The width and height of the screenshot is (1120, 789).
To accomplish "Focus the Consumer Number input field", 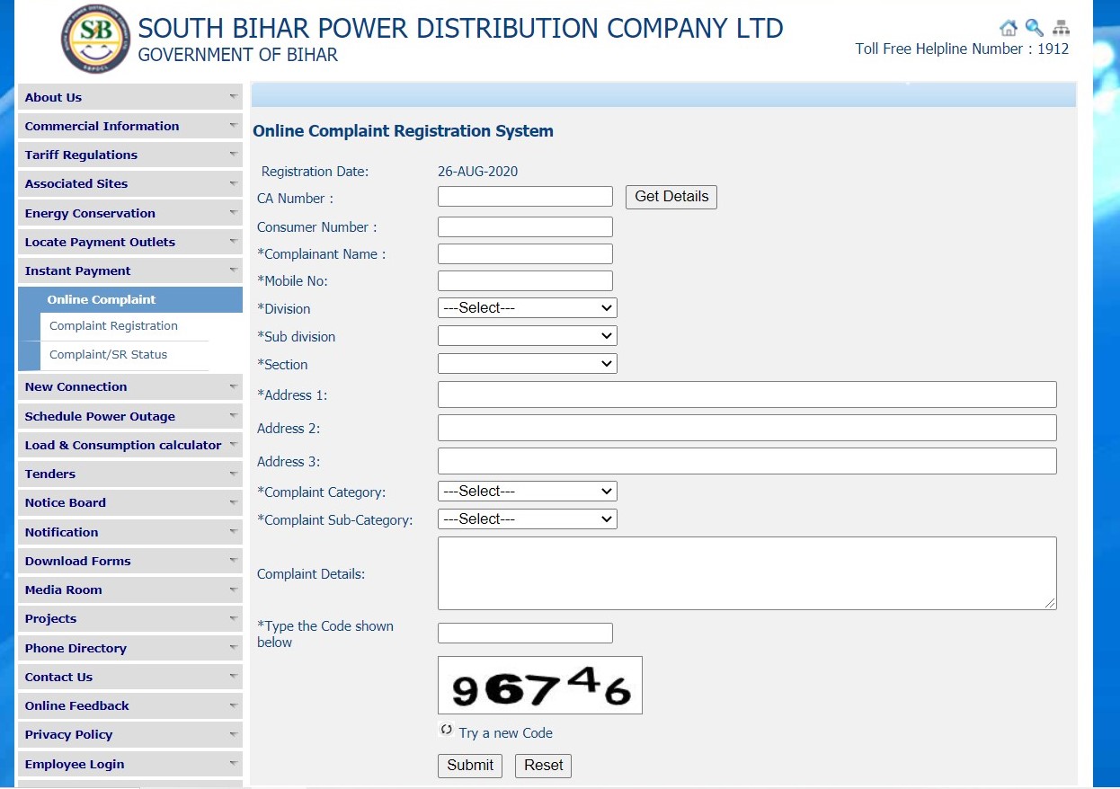I will [525, 226].
